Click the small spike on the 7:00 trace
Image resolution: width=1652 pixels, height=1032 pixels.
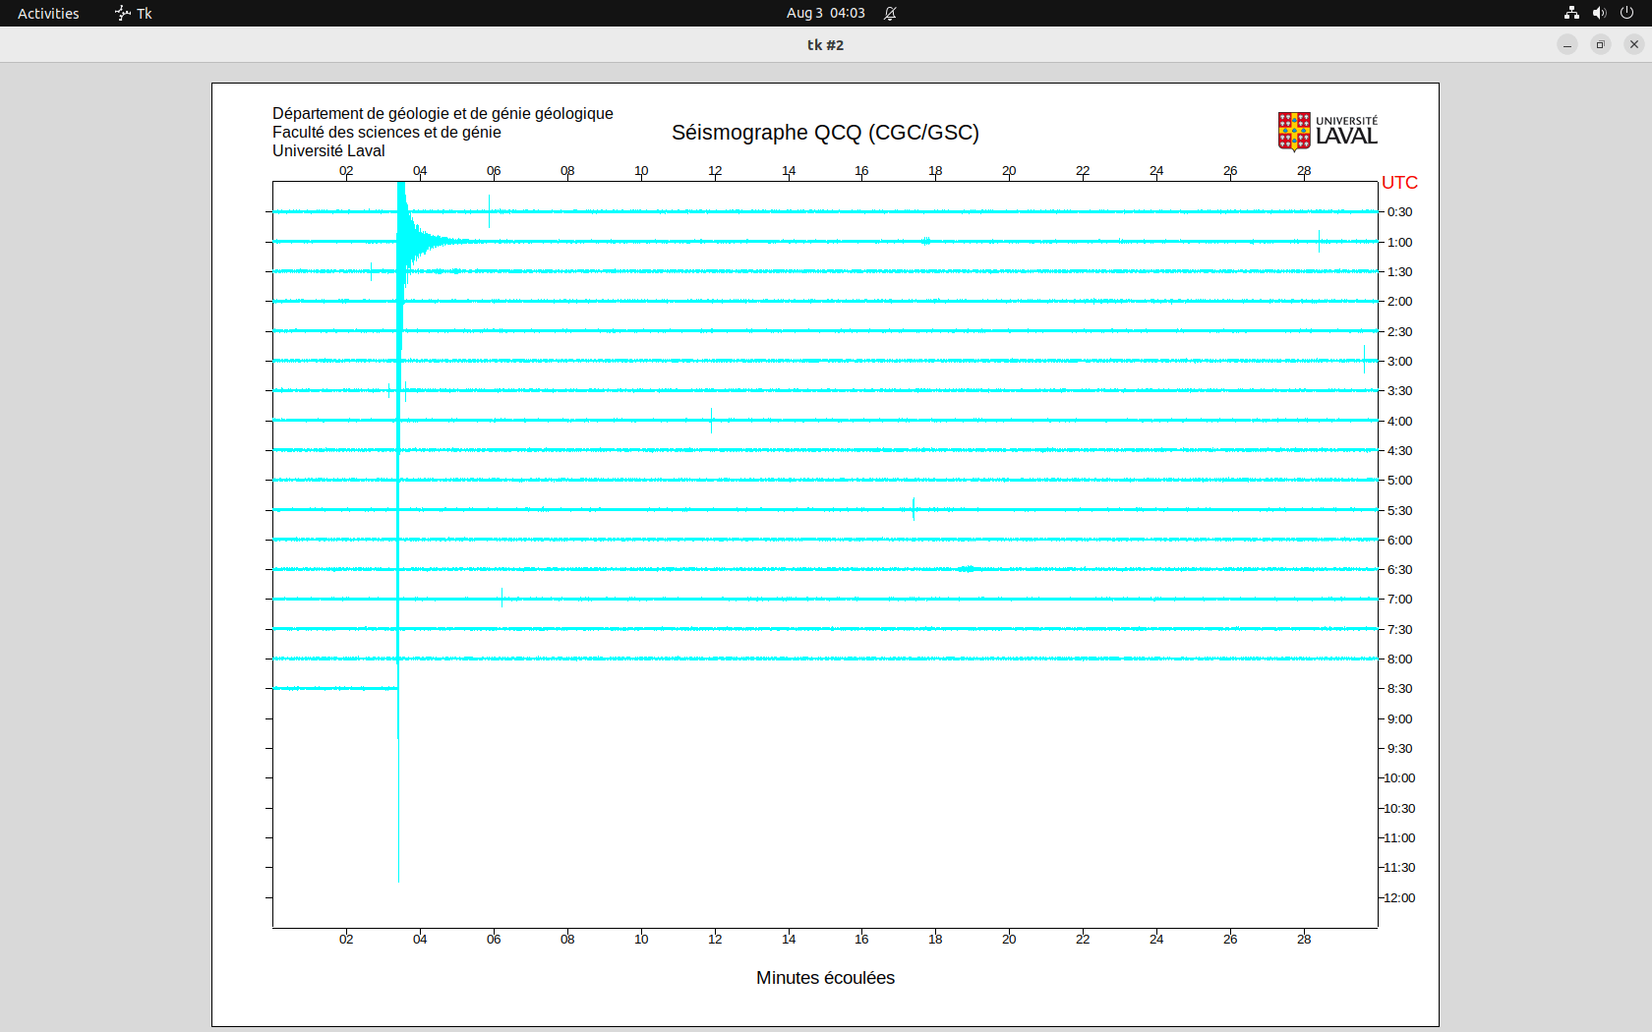pos(502,598)
